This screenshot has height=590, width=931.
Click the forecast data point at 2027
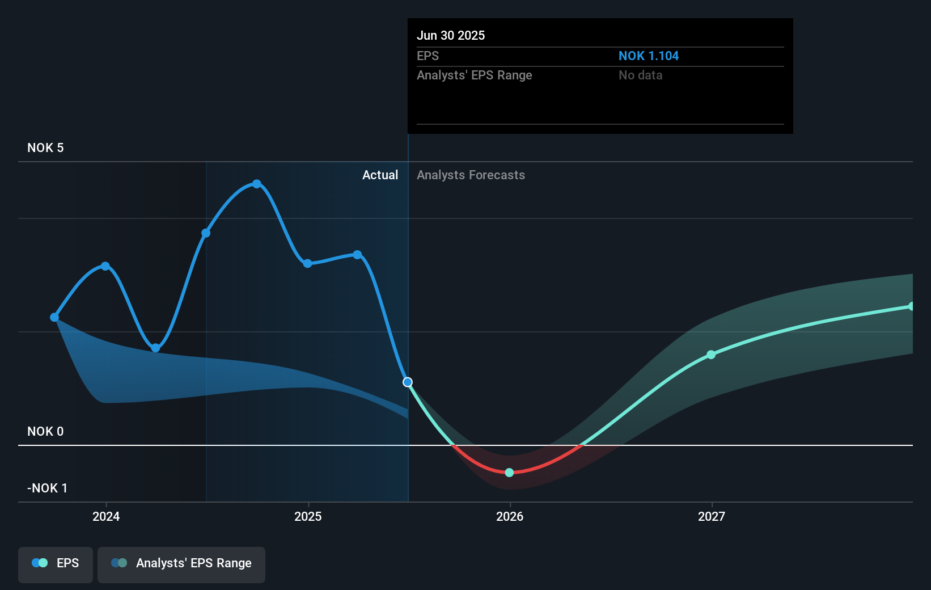[711, 355]
